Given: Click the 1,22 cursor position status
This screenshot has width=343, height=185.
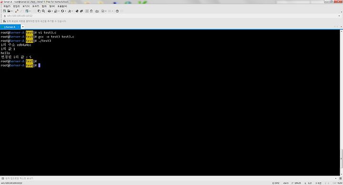Looking at the screenshot, I should [x=308, y=183].
